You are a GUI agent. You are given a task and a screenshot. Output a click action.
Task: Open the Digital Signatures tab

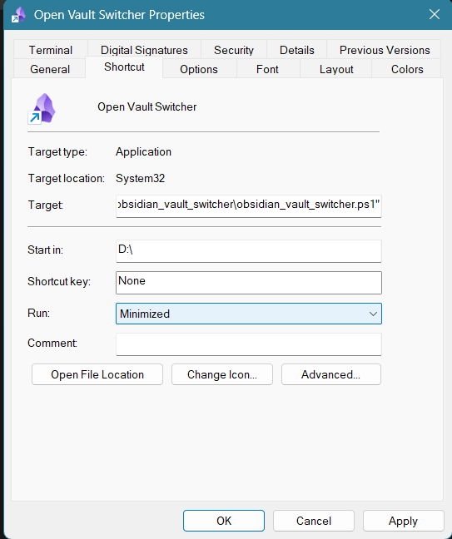pyautogui.click(x=144, y=50)
